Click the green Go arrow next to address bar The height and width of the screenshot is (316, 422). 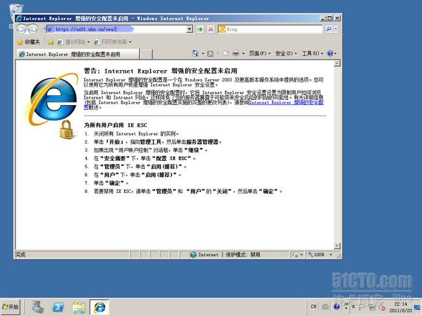[200, 29]
